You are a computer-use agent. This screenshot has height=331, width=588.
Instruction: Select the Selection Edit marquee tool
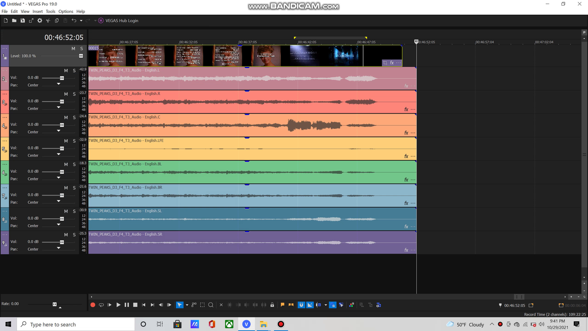[x=202, y=305]
